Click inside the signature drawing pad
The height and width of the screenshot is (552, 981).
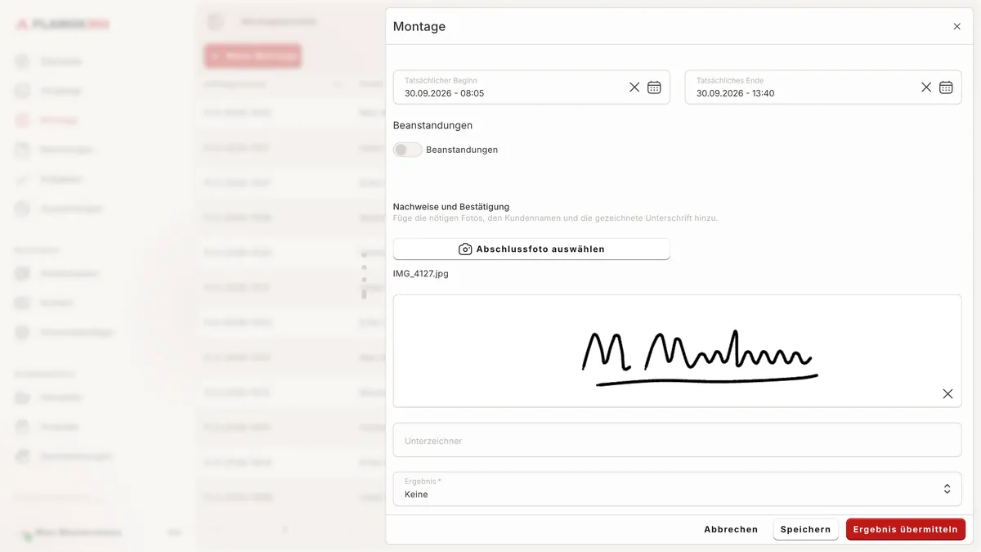[677, 351]
